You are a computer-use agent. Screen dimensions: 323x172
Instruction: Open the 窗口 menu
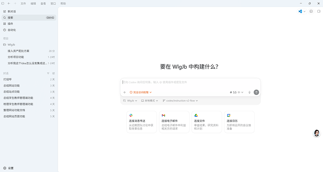(53, 3)
